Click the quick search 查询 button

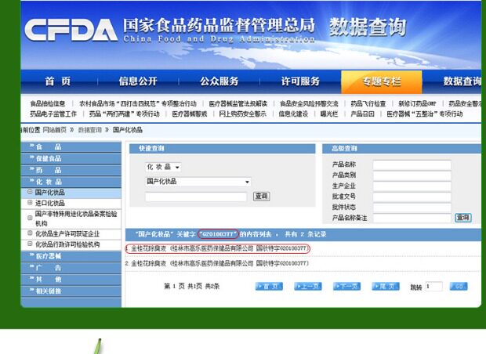point(261,197)
